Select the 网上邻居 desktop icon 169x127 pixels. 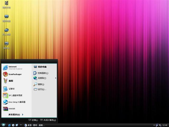[x=6, y=32]
